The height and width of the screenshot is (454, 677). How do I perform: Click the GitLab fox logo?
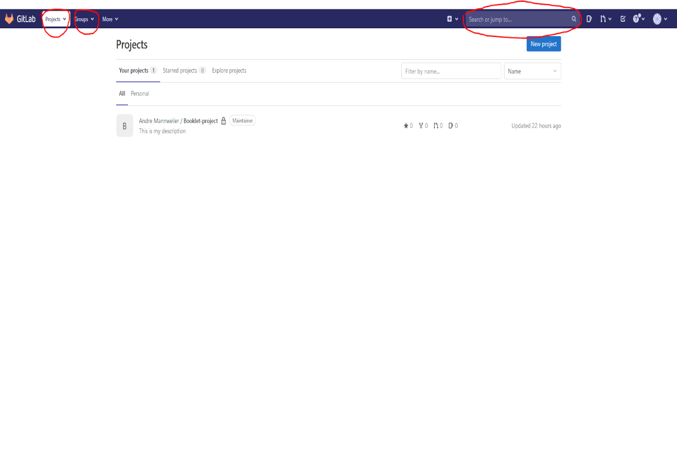[9, 19]
